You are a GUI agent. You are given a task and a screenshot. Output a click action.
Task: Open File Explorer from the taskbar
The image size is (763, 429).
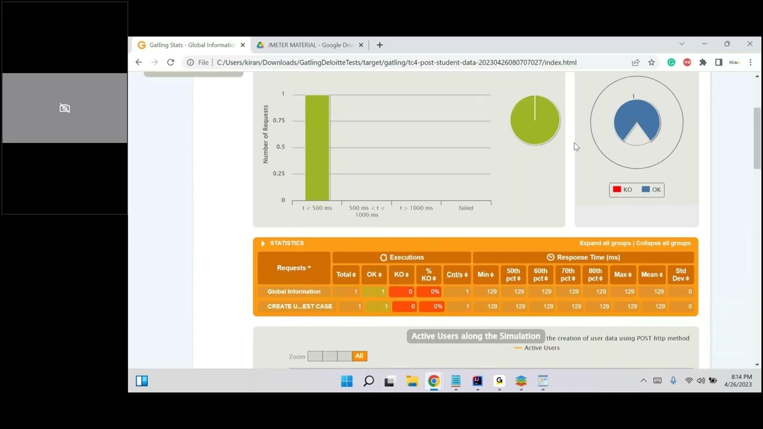click(412, 381)
